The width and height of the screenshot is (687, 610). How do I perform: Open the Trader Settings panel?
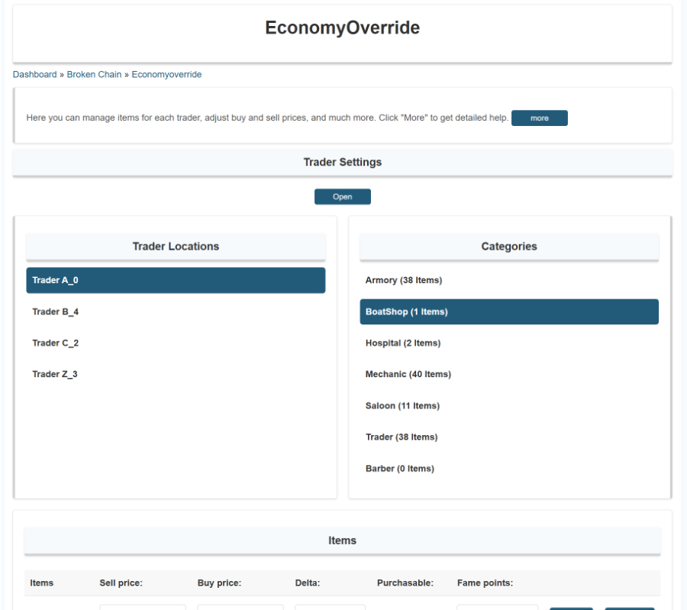(343, 196)
